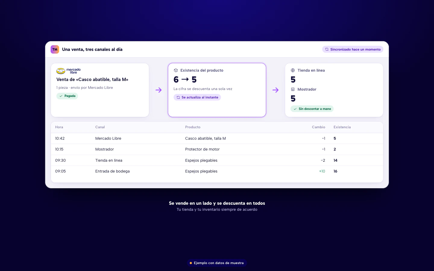The image size is (434, 271).
Task: Click the checkmark icon in Pagada badge
Action: [x=61, y=96]
